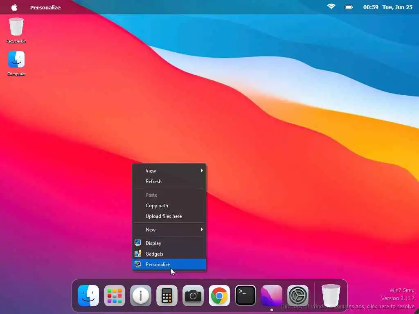
Task: Select Display in the context menu
Action: coord(169,243)
